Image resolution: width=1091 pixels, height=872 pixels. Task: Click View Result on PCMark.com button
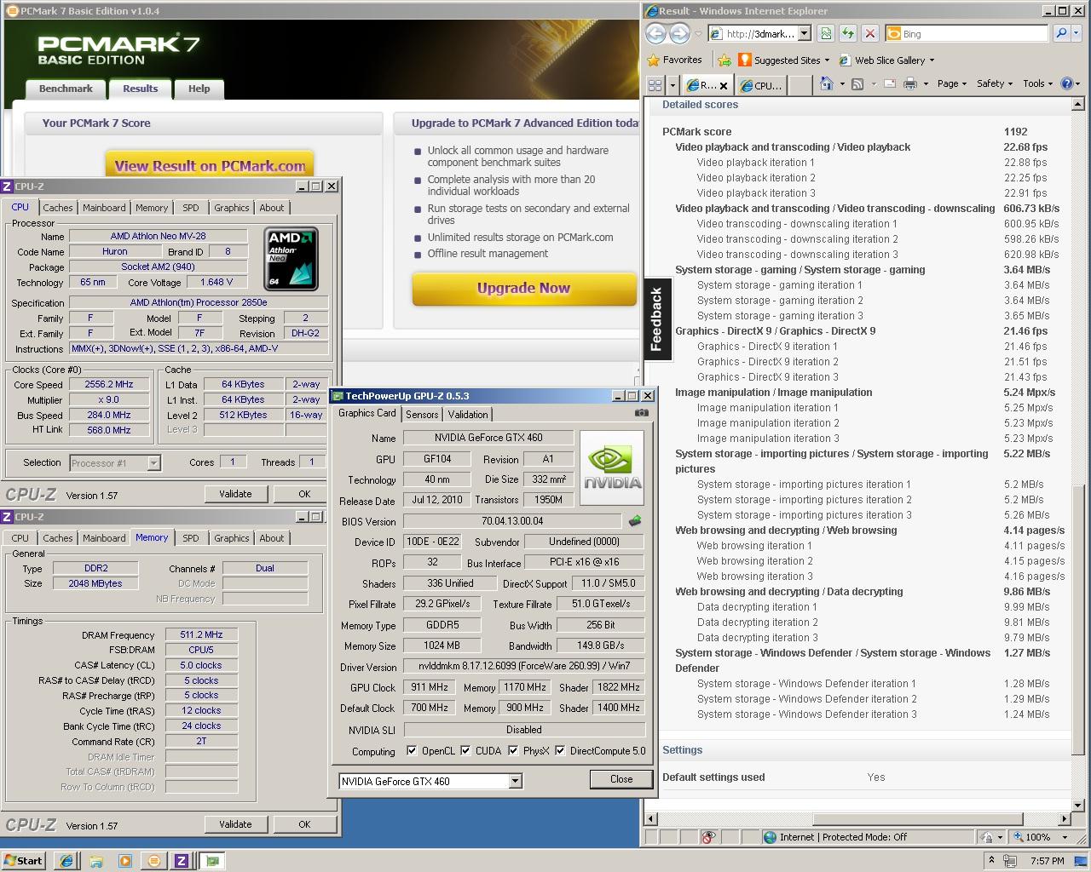point(210,165)
